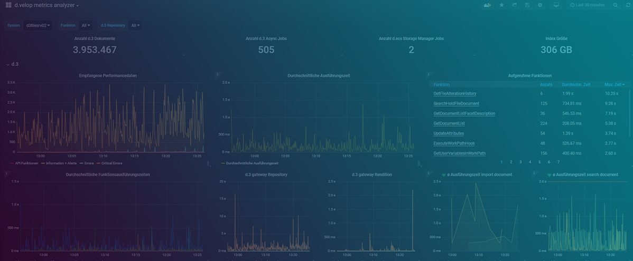Go to table page 2
Screen dimensions: 633x261
pyautogui.click(x=511, y=162)
